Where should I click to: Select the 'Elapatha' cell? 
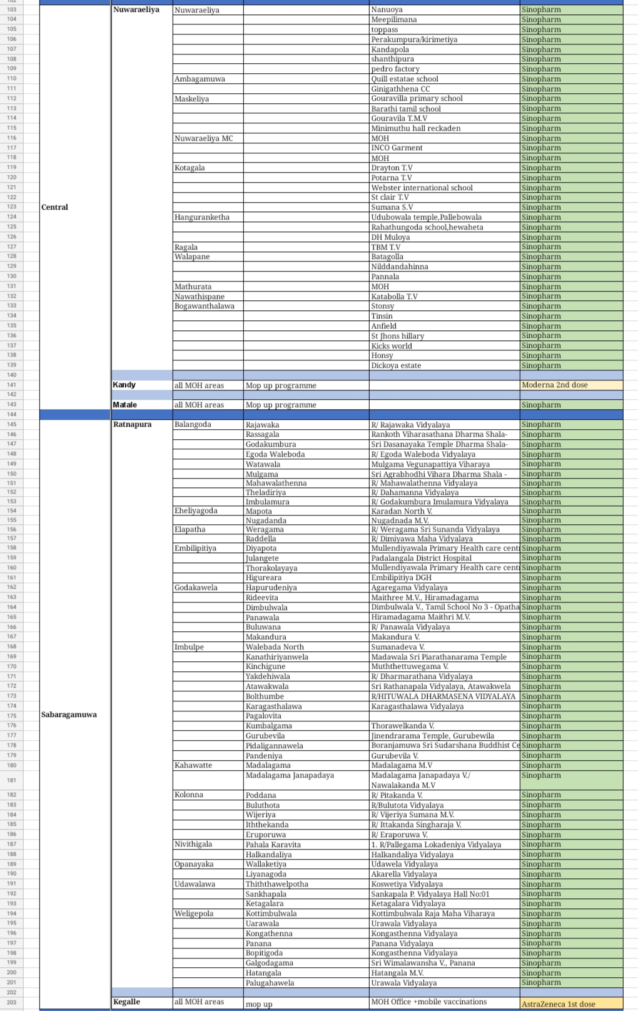pyautogui.click(x=208, y=529)
